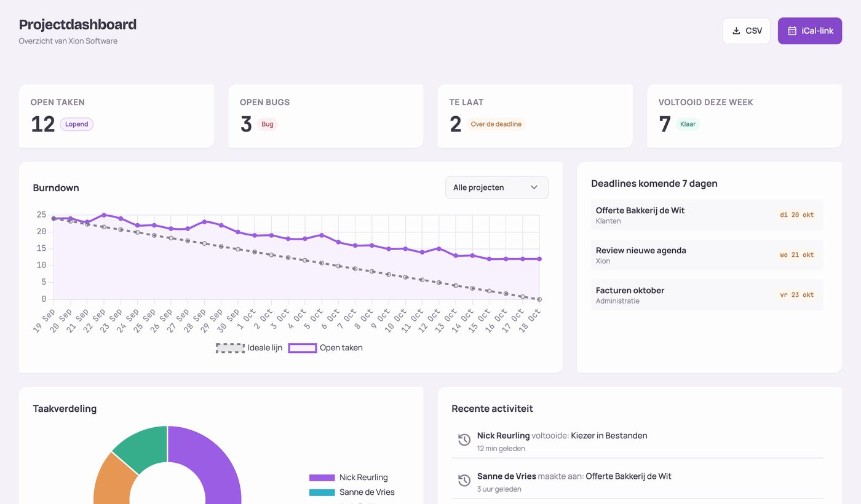861x504 pixels.
Task: Click the download icon on the CSV button
Action: (736, 31)
